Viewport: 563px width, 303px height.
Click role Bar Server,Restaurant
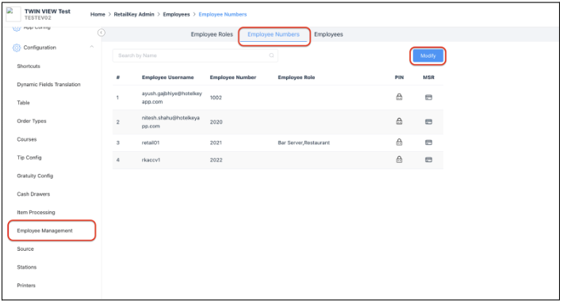[304, 142]
